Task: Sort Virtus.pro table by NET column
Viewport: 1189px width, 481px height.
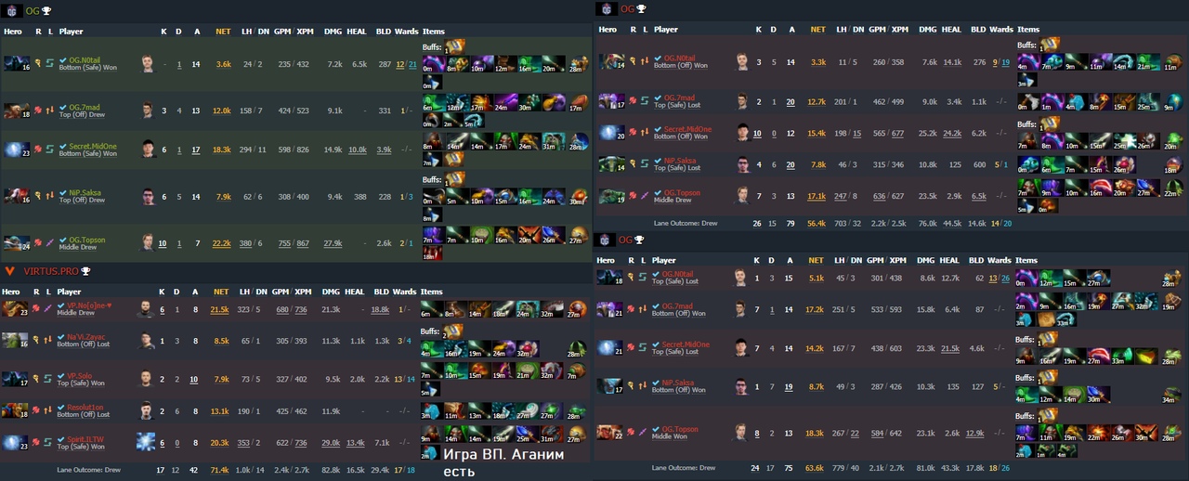Action: coord(223,291)
